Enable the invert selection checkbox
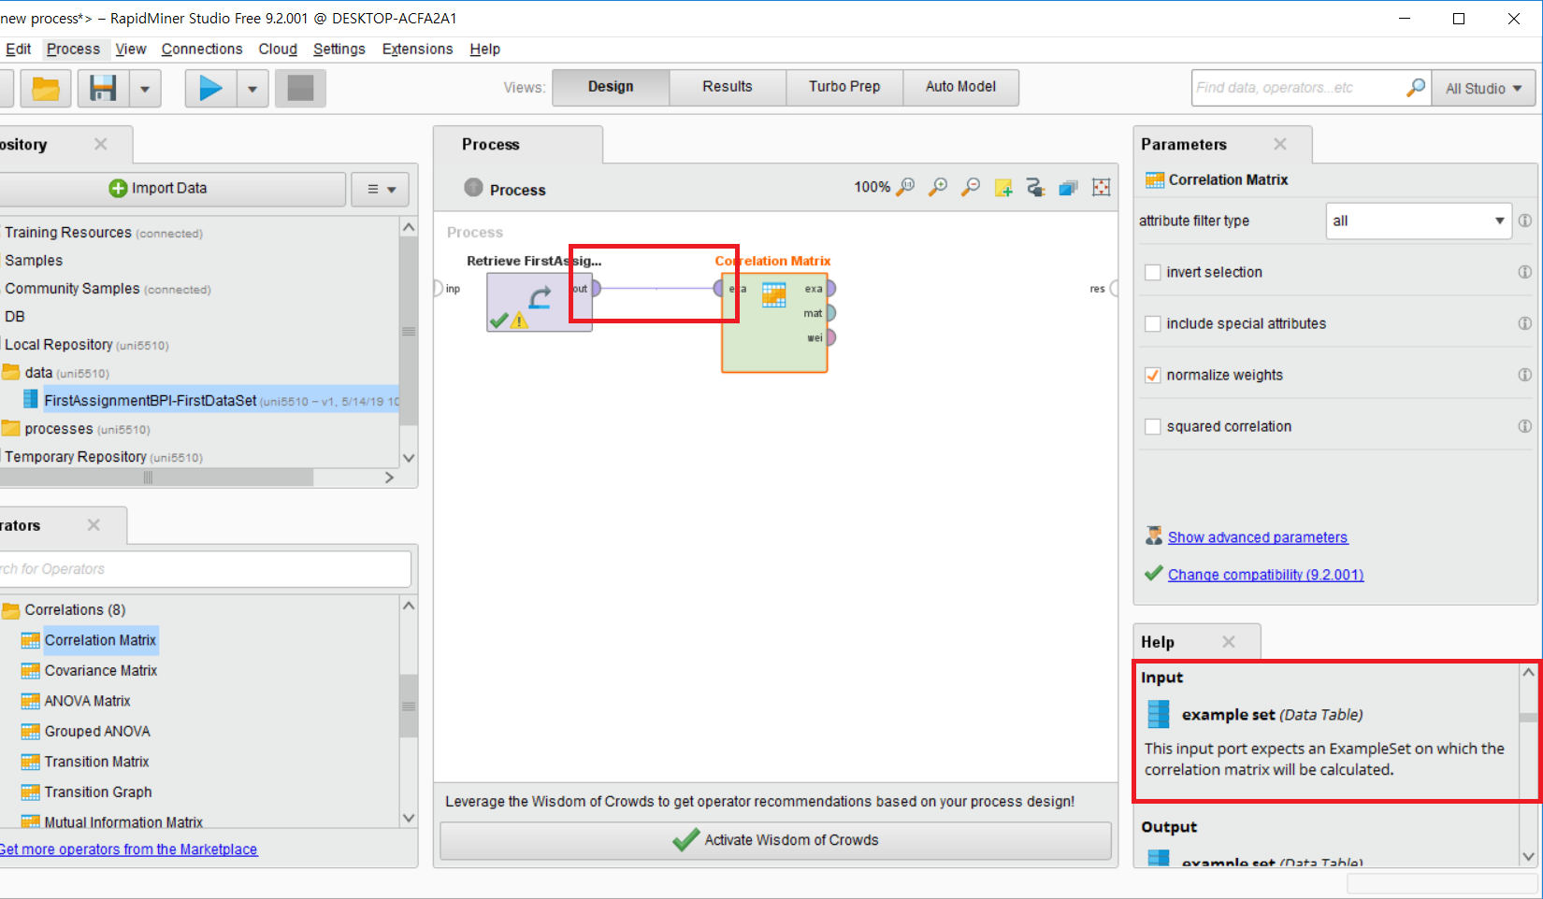Screen dimensions: 1543x899 coord(1153,272)
